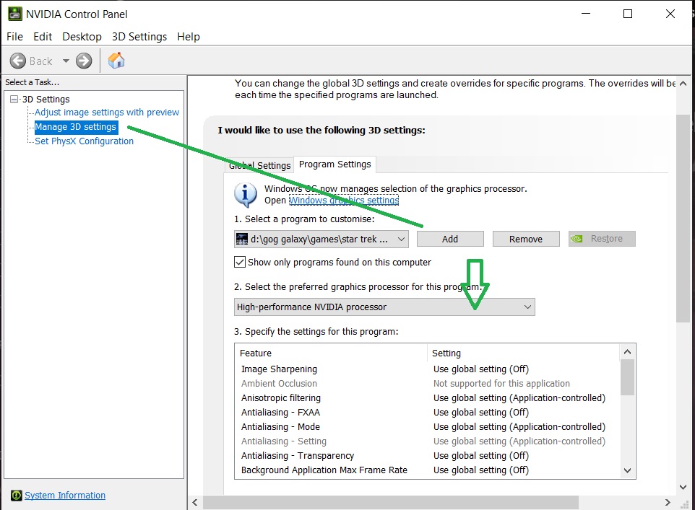This screenshot has width=695, height=510.
Task: Collapse the 3D Settings tree node
Action: 14,99
